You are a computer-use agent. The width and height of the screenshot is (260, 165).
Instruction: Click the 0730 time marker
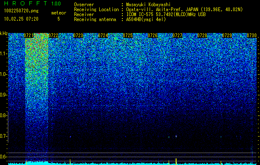coord(252,35)
